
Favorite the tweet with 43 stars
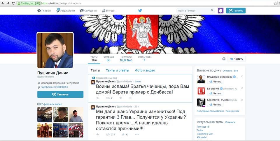coord(123,134)
